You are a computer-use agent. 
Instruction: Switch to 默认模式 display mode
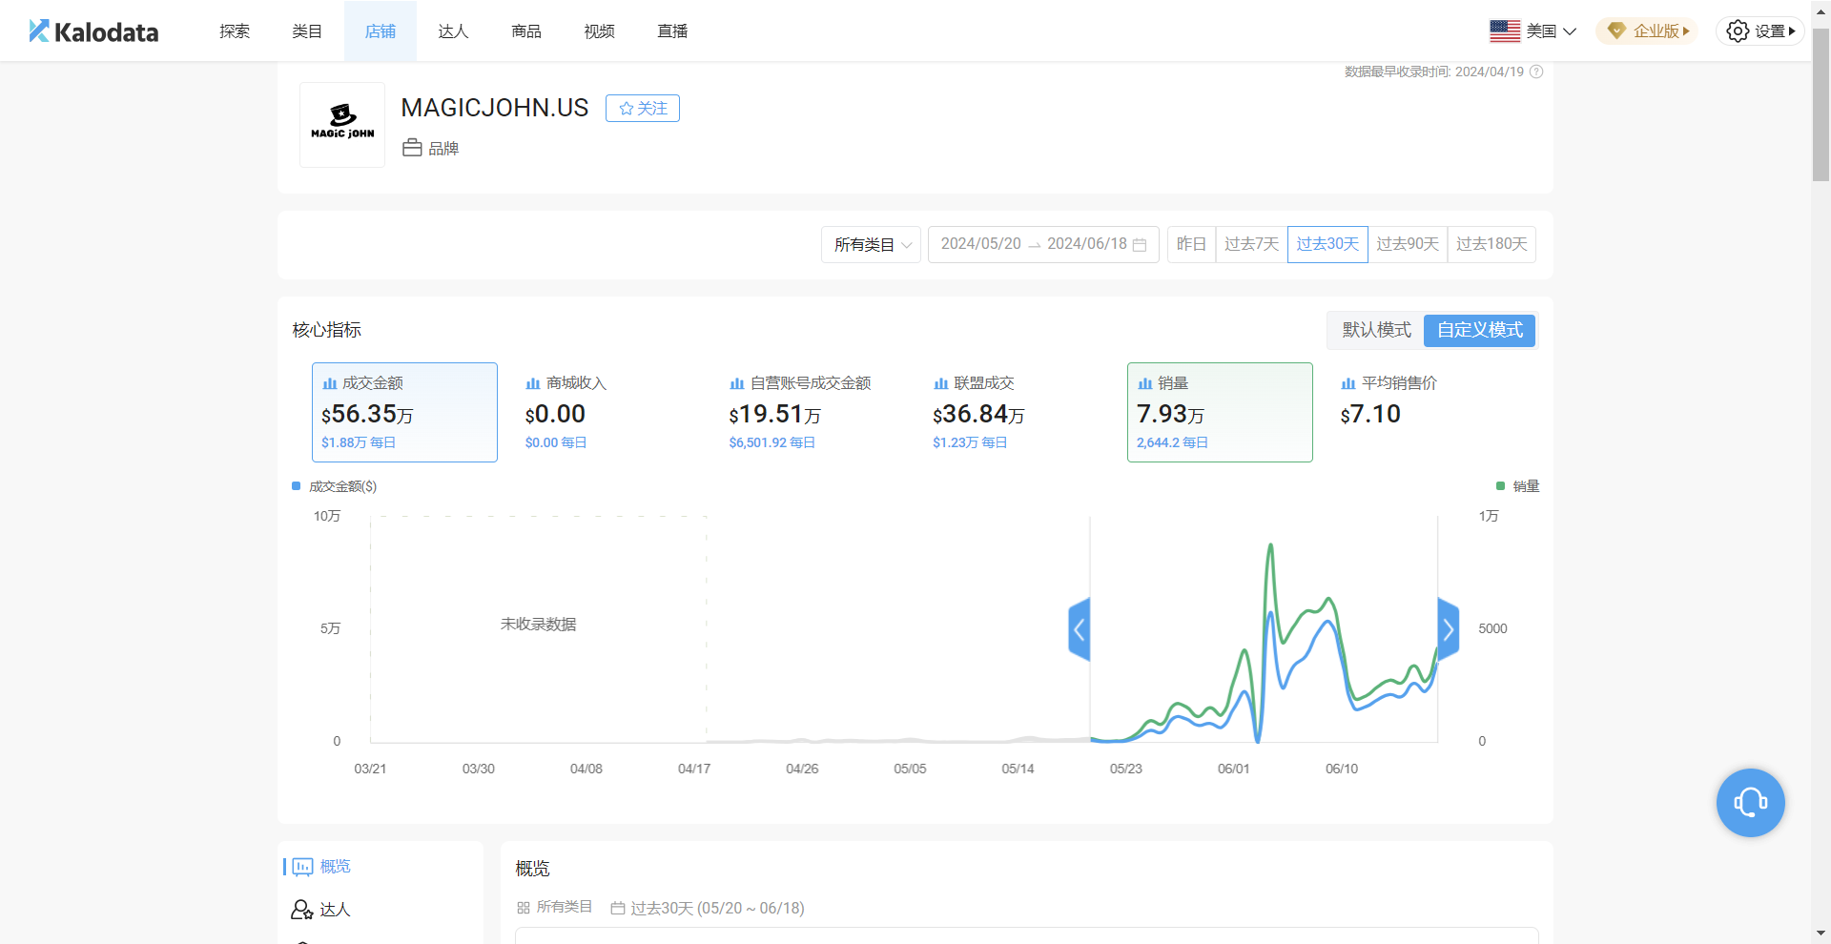tap(1375, 330)
